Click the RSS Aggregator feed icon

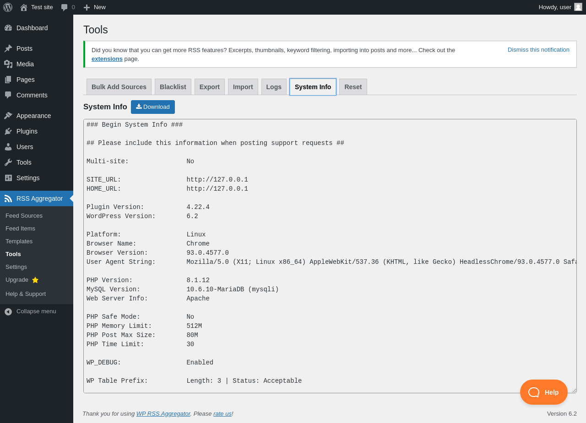click(8, 198)
